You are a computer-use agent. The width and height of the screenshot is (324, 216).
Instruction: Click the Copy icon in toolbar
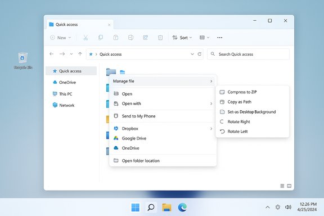coord(101,38)
